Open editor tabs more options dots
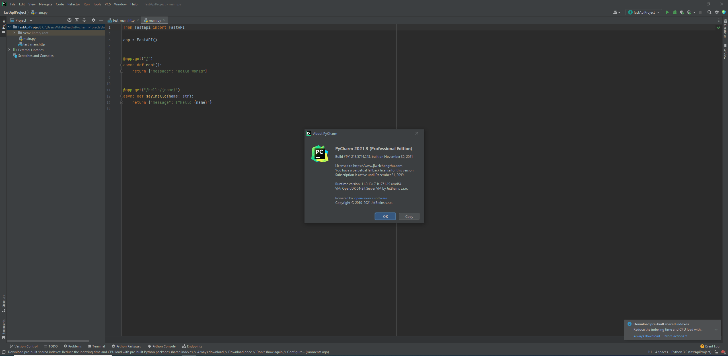Screen dimensions: 728x356 719,20
